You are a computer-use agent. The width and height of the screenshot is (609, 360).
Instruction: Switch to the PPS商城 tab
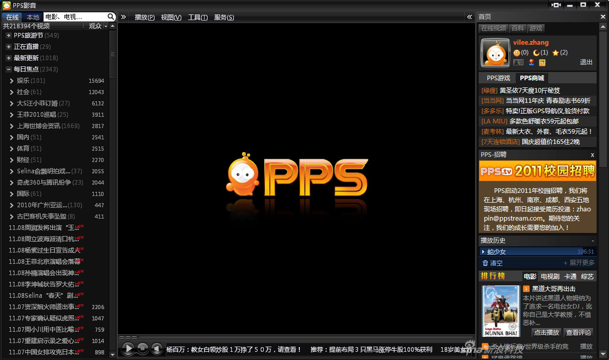pyautogui.click(x=532, y=78)
